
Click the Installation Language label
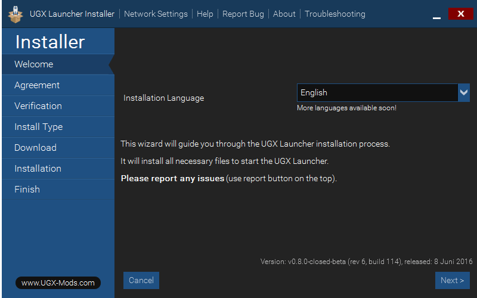[x=163, y=98]
